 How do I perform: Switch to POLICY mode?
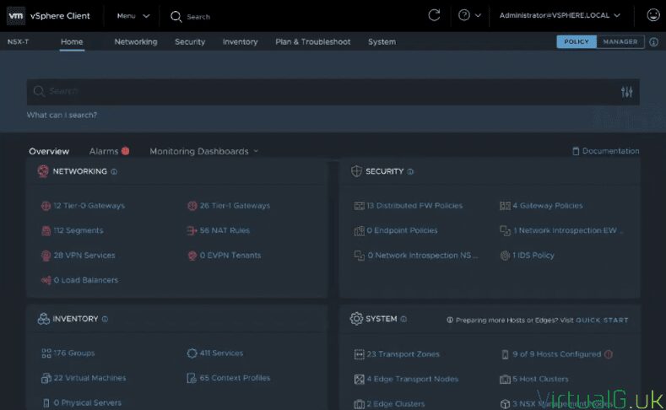(577, 41)
